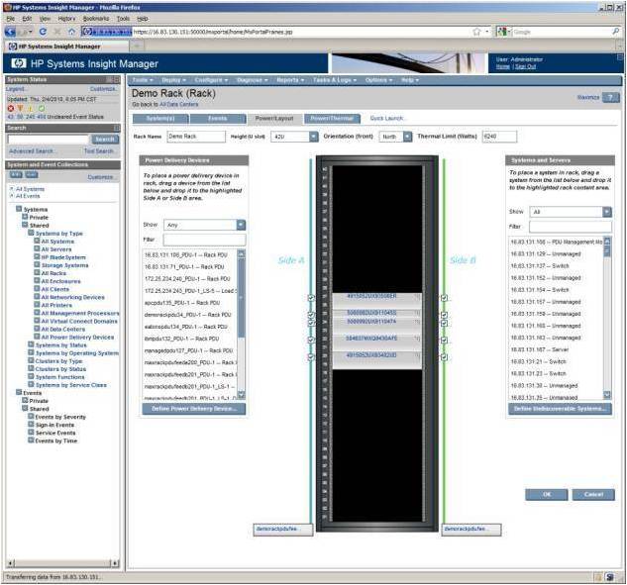Image resolution: width=627 pixels, height=585 pixels.
Task: Click the icon beside All Enclosures in tree
Action: tap(37, 281)
